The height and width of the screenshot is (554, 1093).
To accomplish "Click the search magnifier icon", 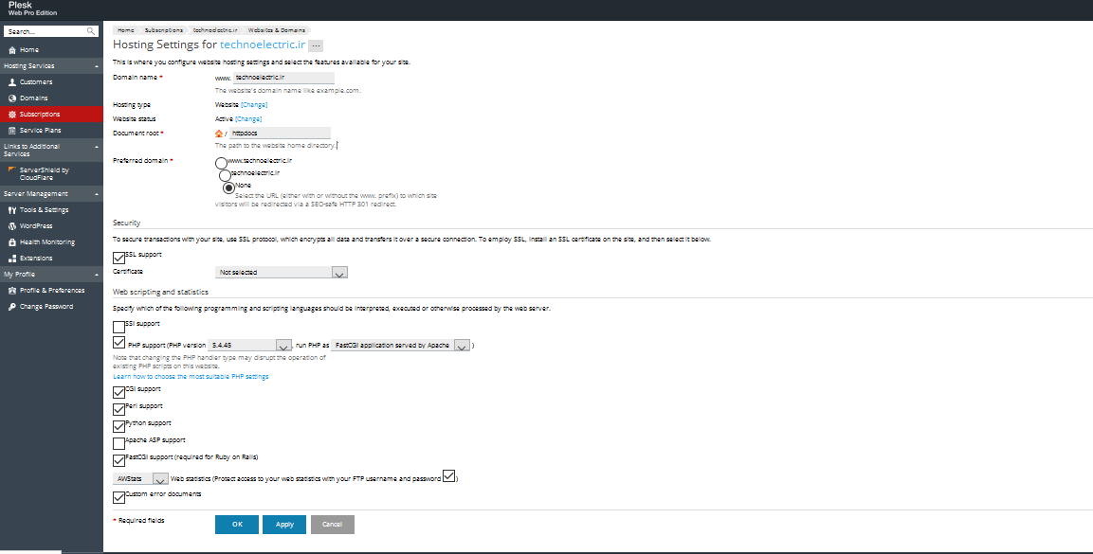I will [x=91, y=31].
